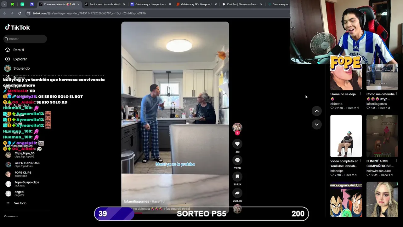Open the Clips_Fope_06 followed account
Screen dimensions: 403x227
(25, 155)
